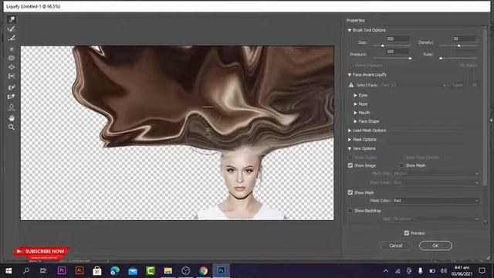Click the Density slider handle

[458, 46]
